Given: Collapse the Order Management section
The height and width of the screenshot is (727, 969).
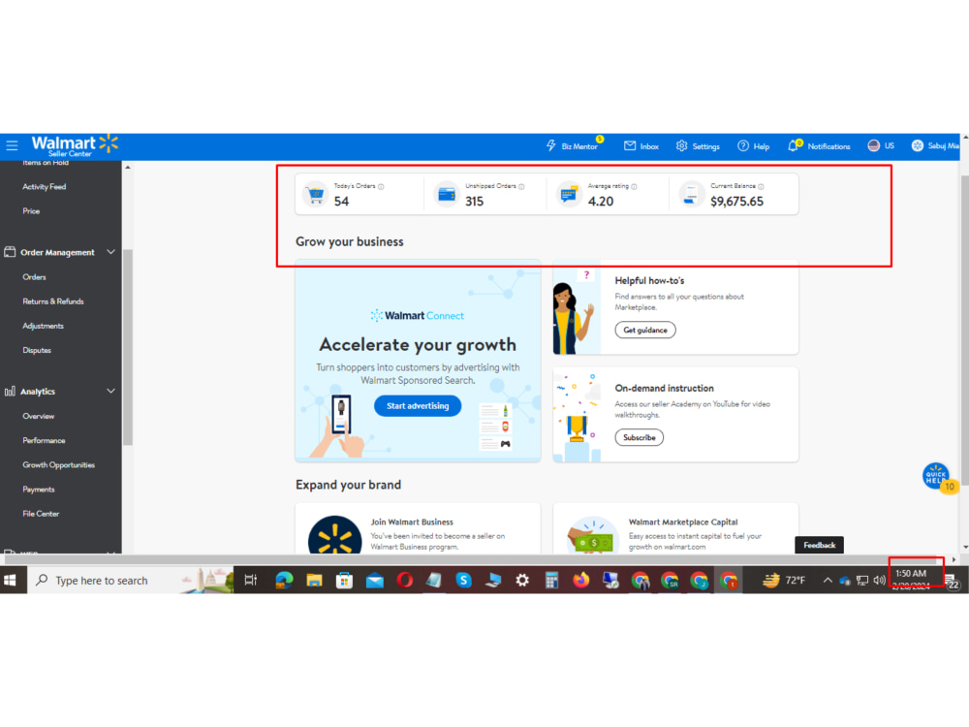Looking at the screenshot, I should click(x=110, y=252).
